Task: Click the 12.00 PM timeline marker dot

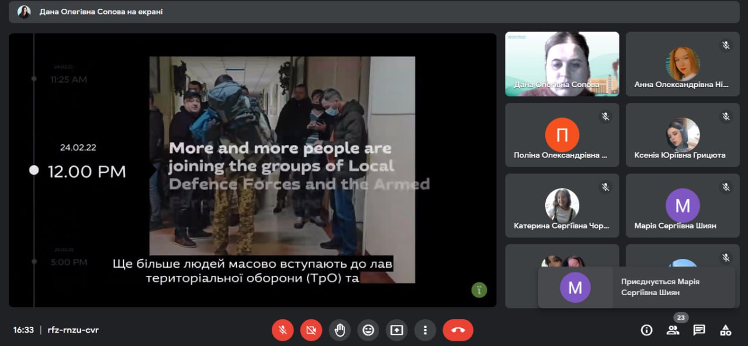Action: pyautogui.click(x=34, y=170)
